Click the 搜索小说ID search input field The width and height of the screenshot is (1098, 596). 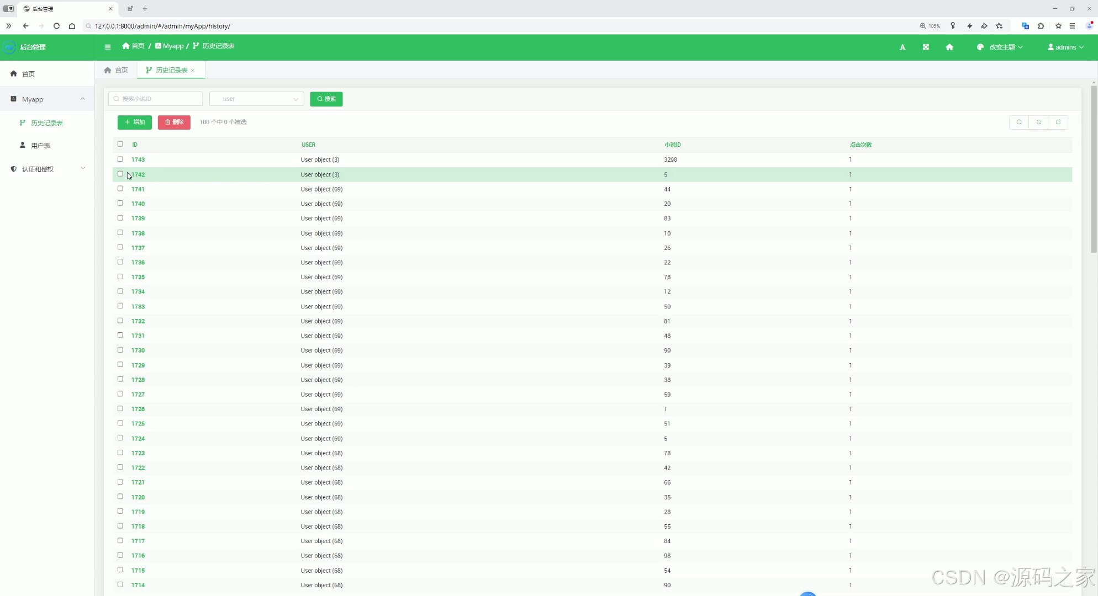coord(156,99)
